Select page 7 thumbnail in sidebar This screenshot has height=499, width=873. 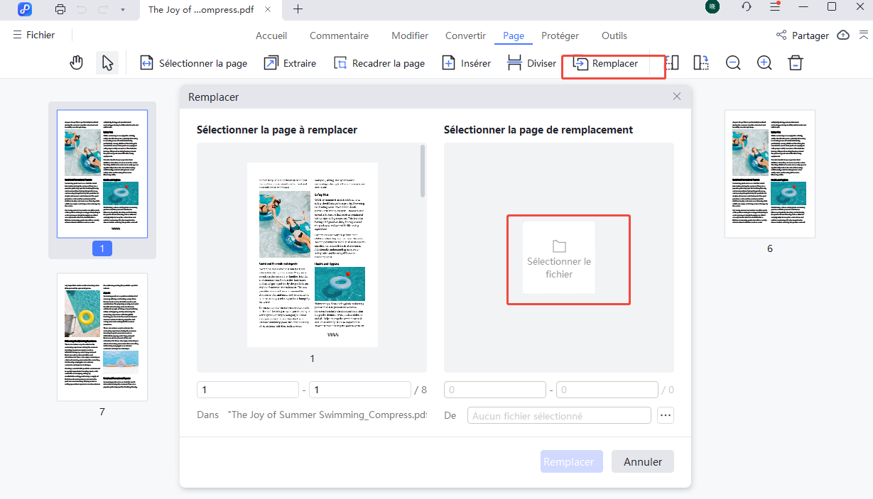(102, 337)
